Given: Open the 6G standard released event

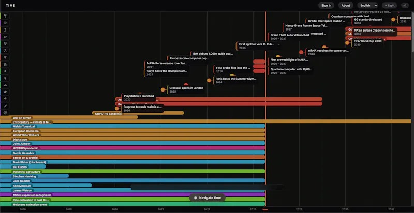Looking at the screenshot, I should (368, 21).
